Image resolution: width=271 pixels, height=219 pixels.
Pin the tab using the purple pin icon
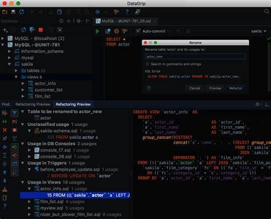[5, 138]
